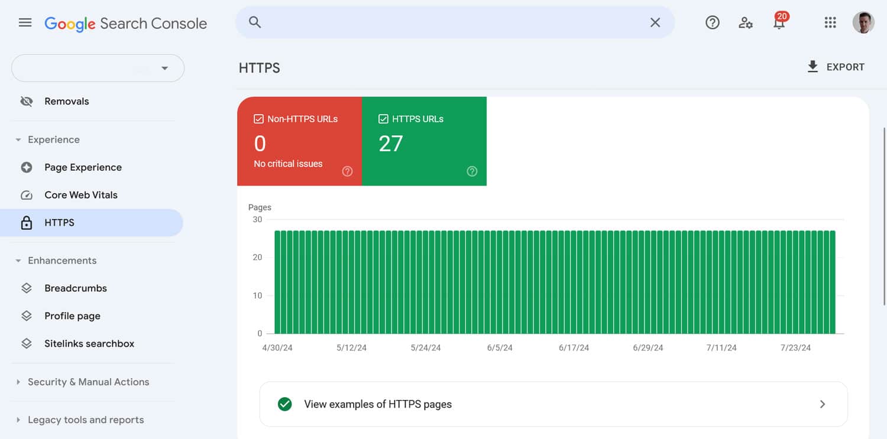Image resolution: width=887 pixels, height=439 pixels.
Task: Click the checkbox inside the green HTTPS card
Action: coord(383,119)
